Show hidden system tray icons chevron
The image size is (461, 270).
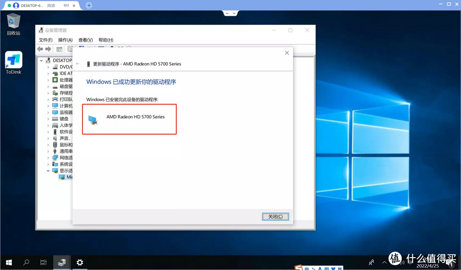[384, 262]
